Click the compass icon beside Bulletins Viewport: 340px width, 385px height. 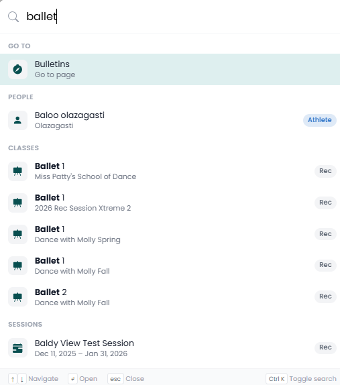[x=17, y=69]
